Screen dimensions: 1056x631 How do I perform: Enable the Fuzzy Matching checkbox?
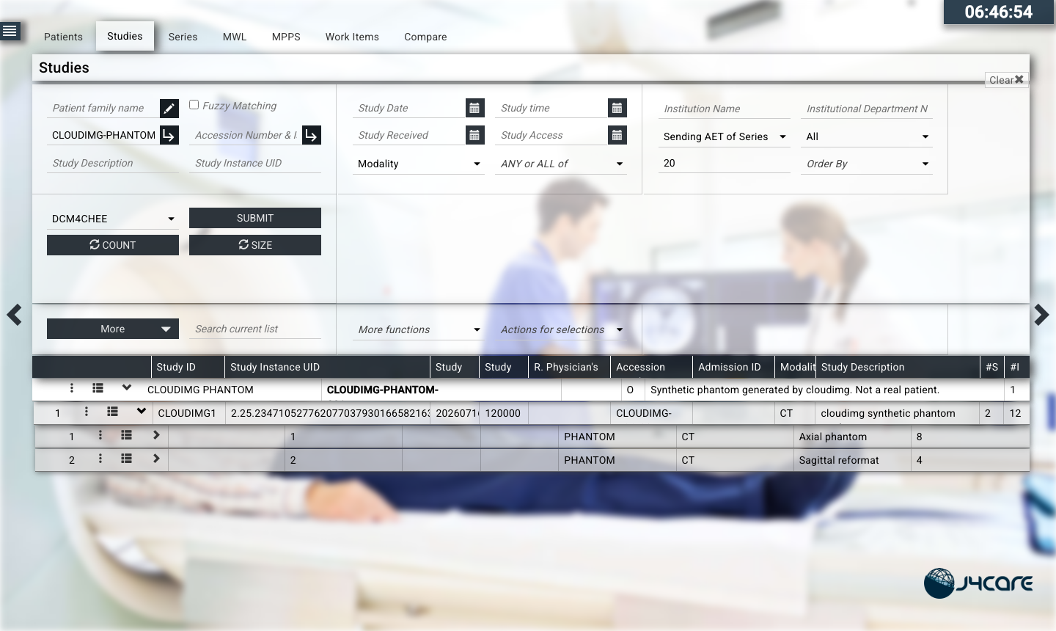pyautogui.click(x=194, y=105)
